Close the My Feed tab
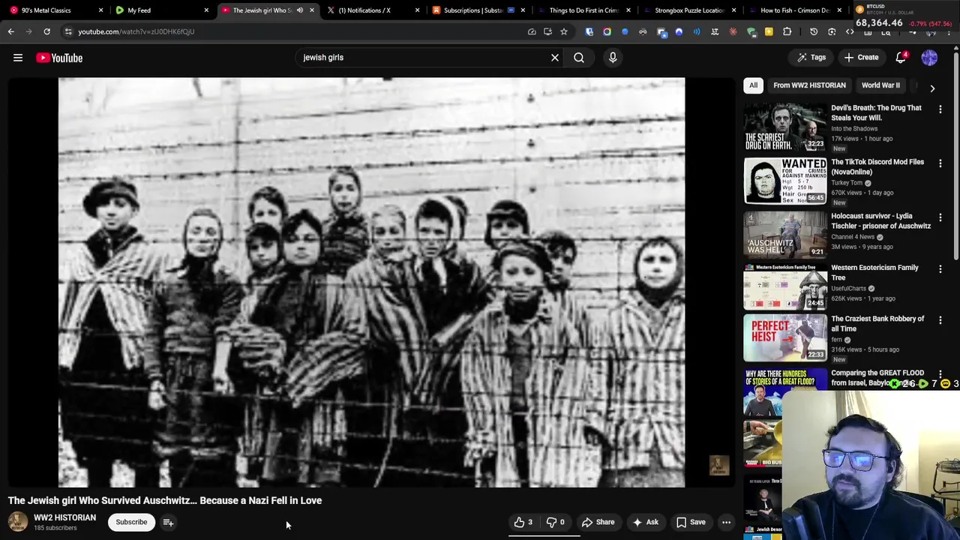960x540 pixels. pyautogui.click(x=206, y=10)
